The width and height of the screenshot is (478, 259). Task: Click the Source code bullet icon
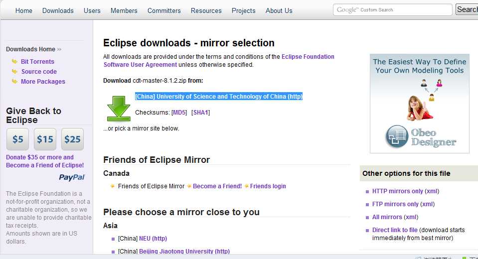pyautogui.click(x=14, y=72)
